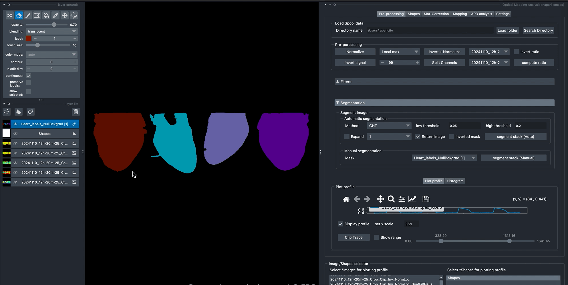Click the shapes type icon on Shapes layer
Viewport: 568px width, 285px height.
tap(74, 134)
